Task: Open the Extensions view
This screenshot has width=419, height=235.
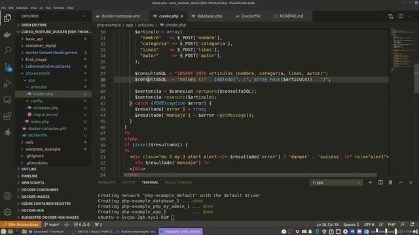Action: pyautogui.click(x=7, y=116)
